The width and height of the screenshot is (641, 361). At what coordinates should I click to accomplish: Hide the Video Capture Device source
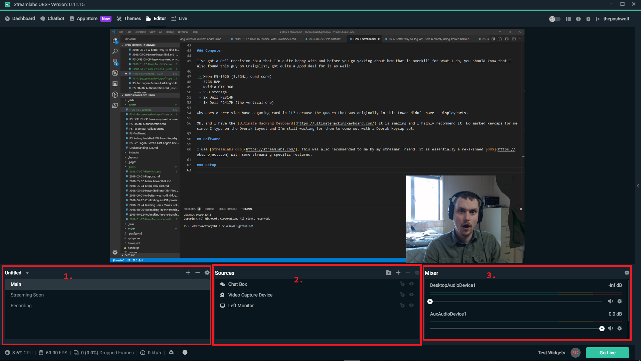click(x=412, y=294)
